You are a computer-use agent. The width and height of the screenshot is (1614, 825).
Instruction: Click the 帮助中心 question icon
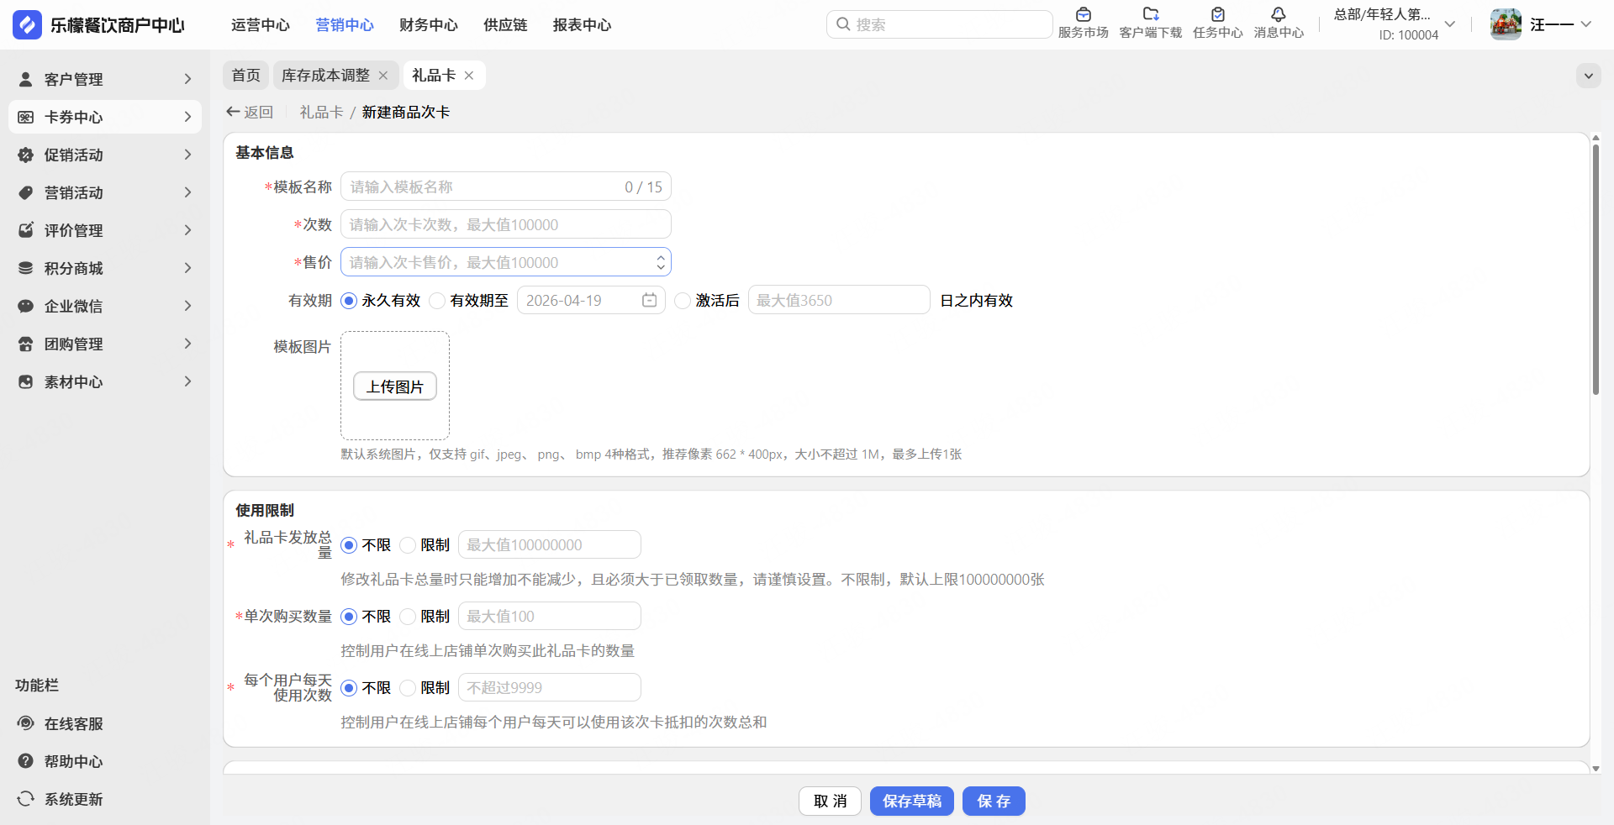point(26,761)
